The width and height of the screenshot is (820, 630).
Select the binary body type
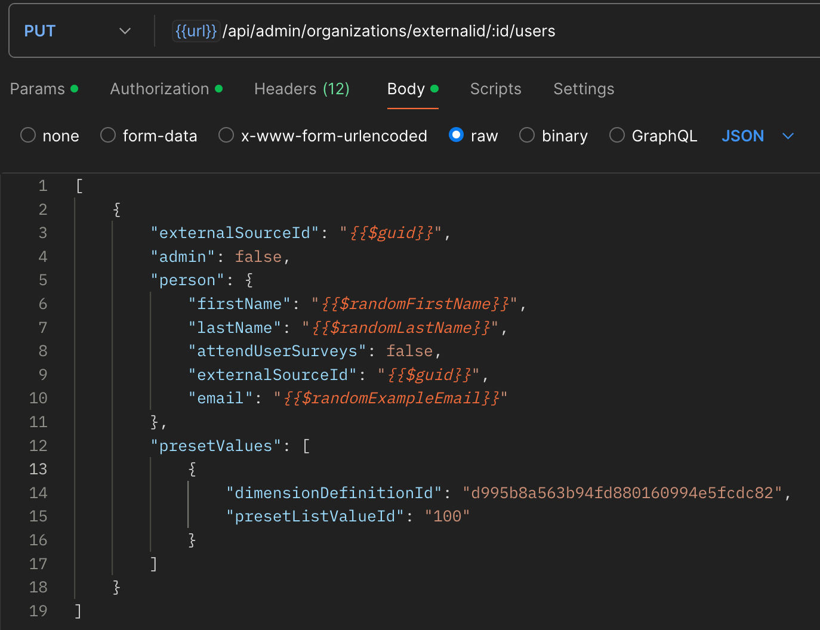pyautogui.click(x=554, y=136)
